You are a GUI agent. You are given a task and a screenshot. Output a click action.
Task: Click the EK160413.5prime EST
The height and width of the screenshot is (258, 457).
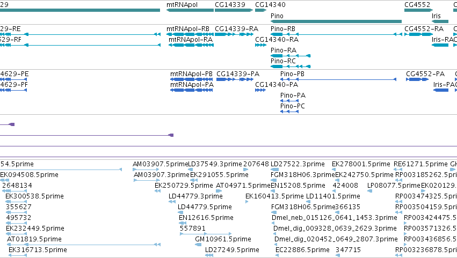[x=247, y=202]
